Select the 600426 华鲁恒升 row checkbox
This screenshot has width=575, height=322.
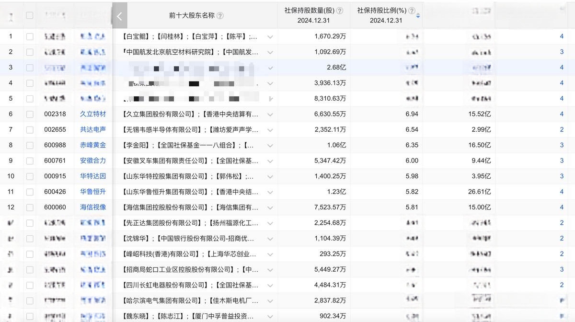pos(30,192)
